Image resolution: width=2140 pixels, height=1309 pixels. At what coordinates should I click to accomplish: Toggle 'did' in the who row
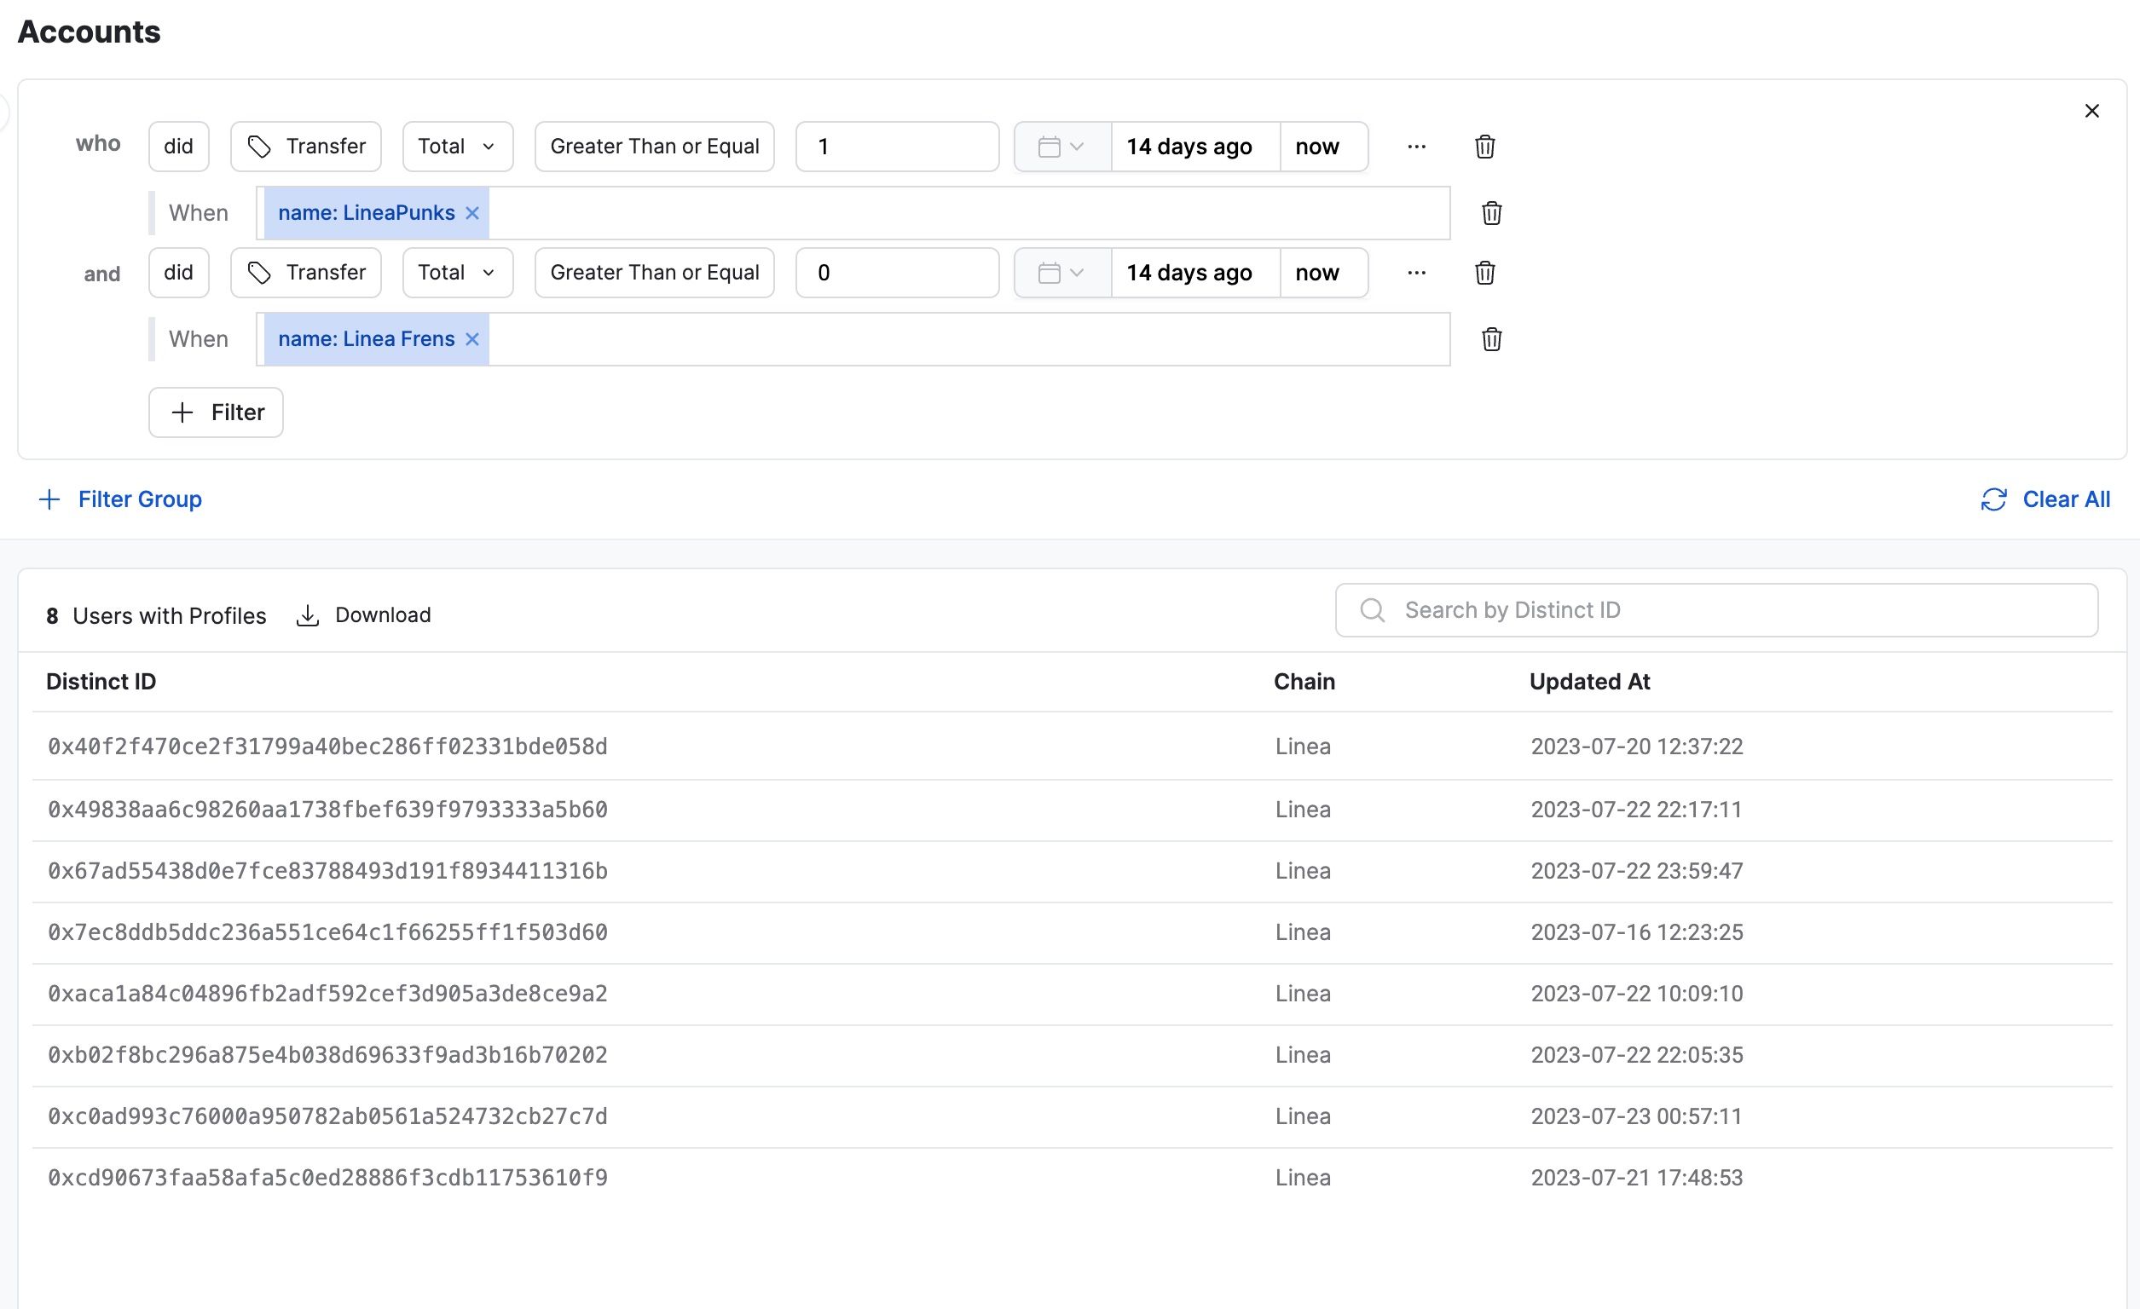point(178,147)
